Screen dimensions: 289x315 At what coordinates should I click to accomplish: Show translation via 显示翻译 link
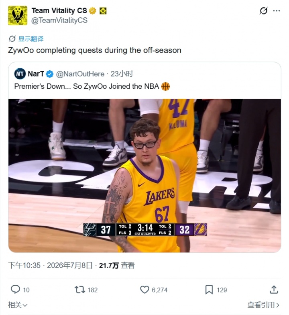point(31,39)
